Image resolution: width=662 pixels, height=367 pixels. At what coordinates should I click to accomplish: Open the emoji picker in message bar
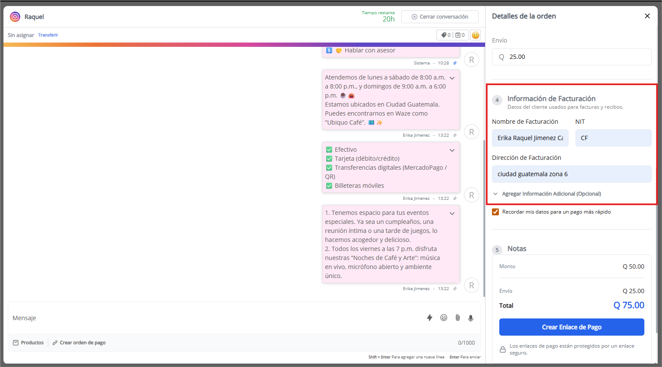click(444, 318)
